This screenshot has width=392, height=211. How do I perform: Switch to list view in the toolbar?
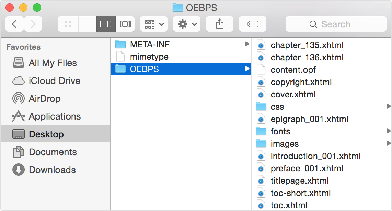[x=87, y=24]
